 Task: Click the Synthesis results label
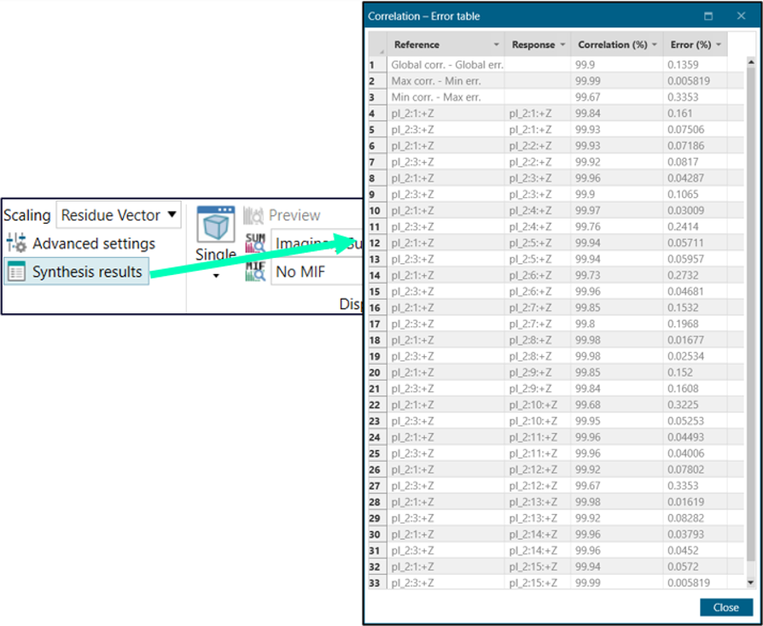[87, 272]
